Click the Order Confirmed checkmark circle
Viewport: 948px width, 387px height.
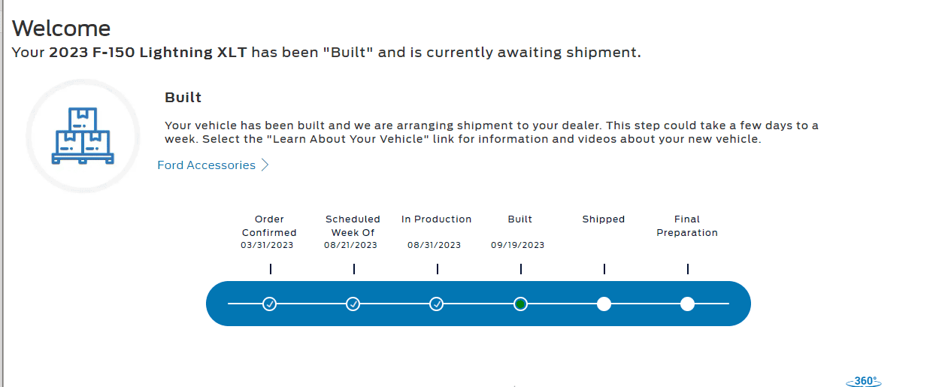pyautogui.click(x=270, y=304)
